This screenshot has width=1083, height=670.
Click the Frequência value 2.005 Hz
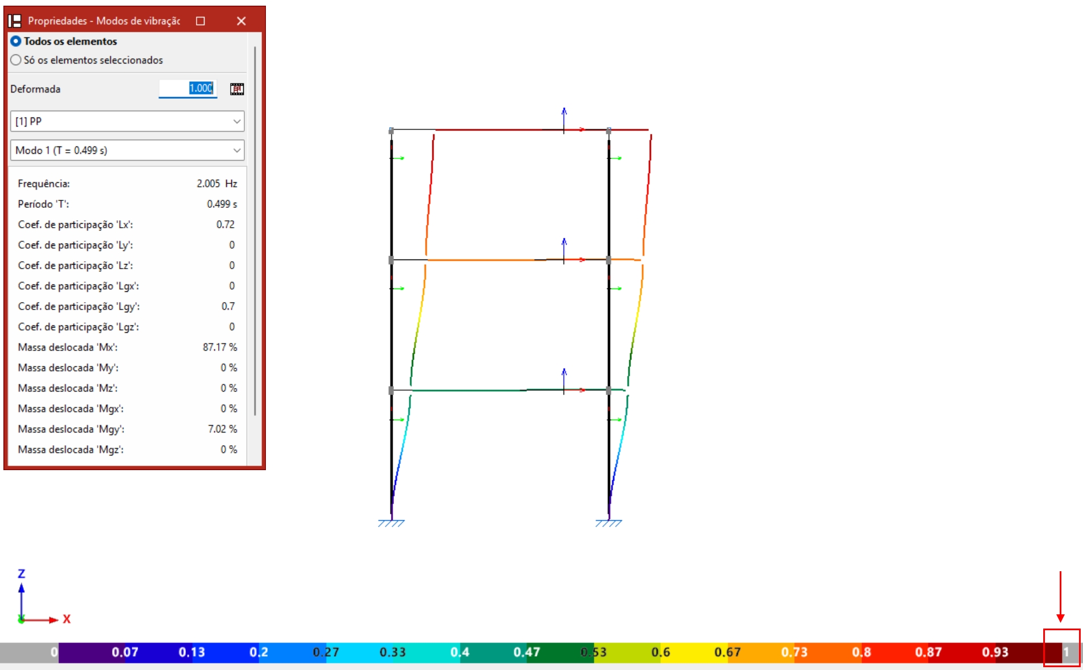point(217,183)
